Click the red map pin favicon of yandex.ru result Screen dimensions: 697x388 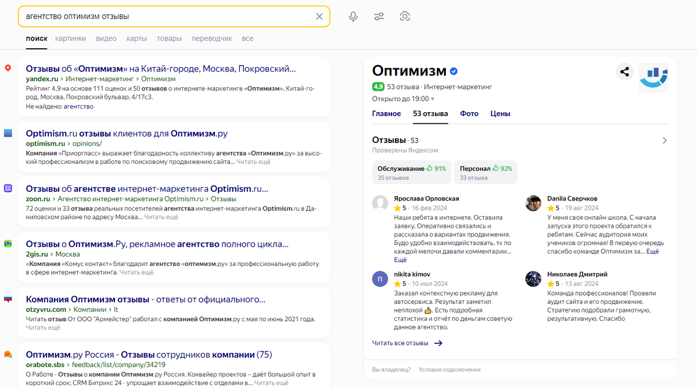[x=8, y=68]
